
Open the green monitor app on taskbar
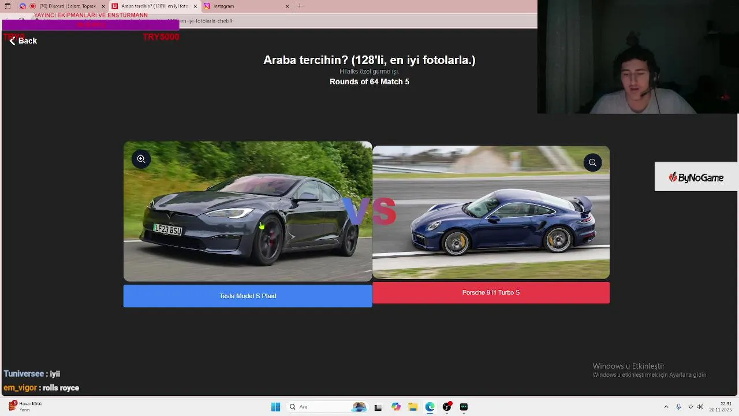click(464, 407)
